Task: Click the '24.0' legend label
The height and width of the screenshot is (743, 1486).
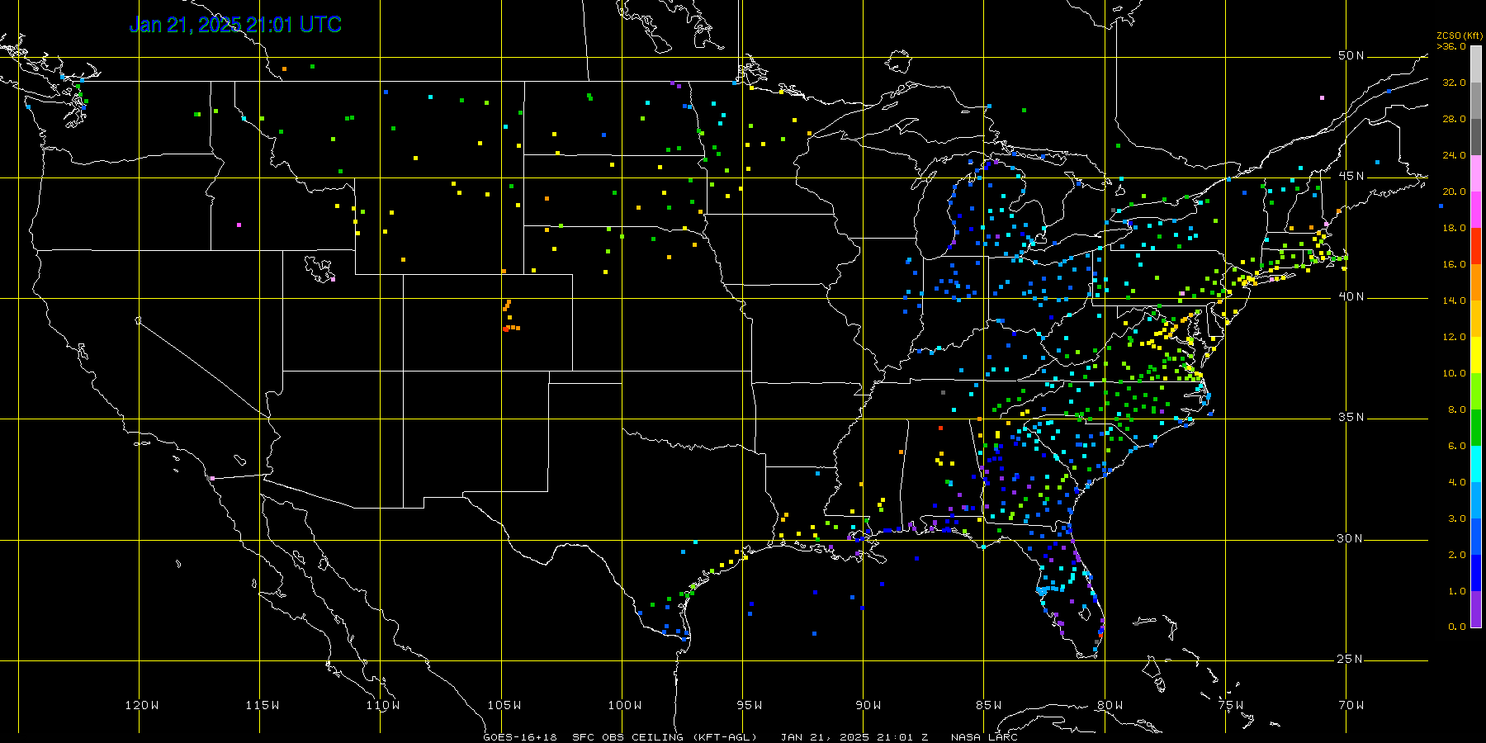Action: (1454, 155)
